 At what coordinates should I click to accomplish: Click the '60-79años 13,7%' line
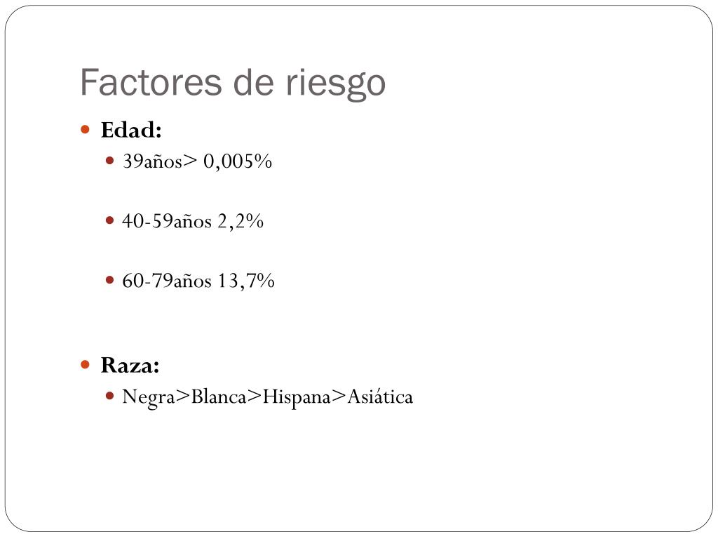pos(198,281)
